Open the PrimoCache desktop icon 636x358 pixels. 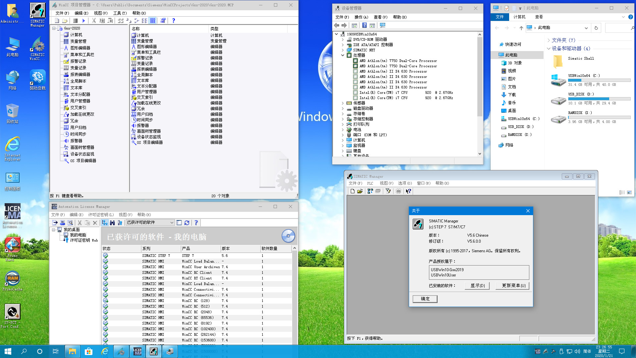point(13,281)
